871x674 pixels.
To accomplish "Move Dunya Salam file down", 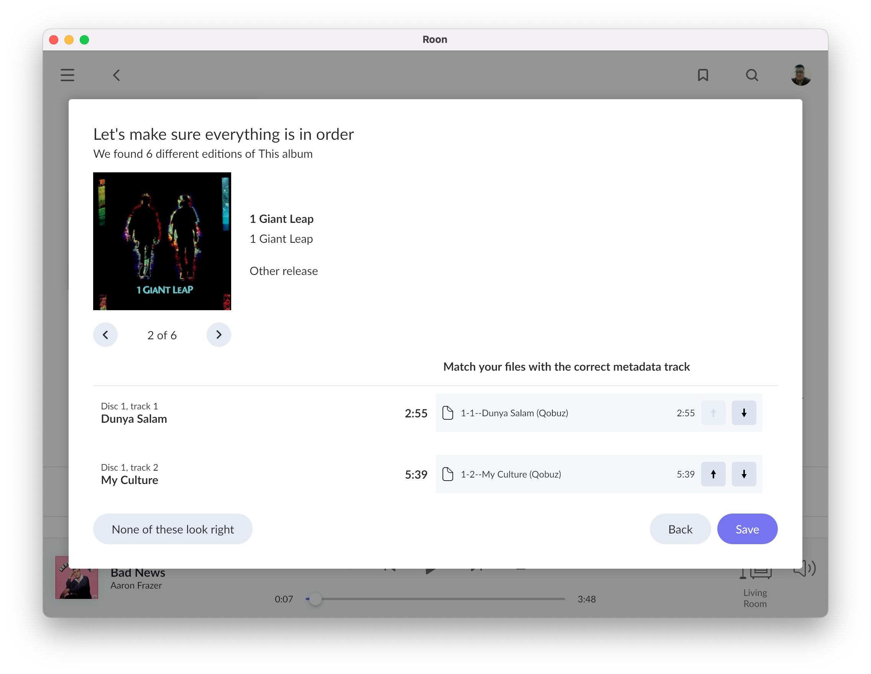I will point(744,413).
